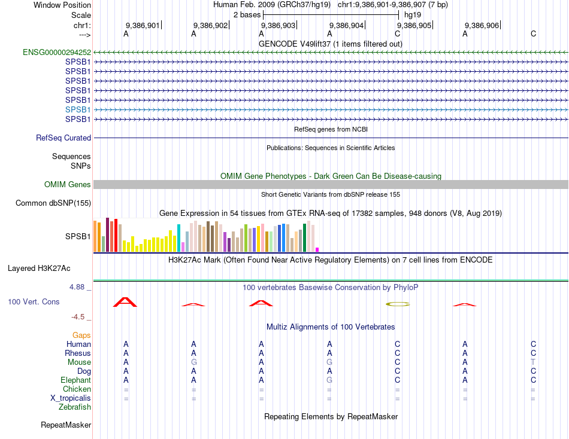This screenshot has height=439, width=569.
Task: Select the Zebrafish species label
Action: 75,407
